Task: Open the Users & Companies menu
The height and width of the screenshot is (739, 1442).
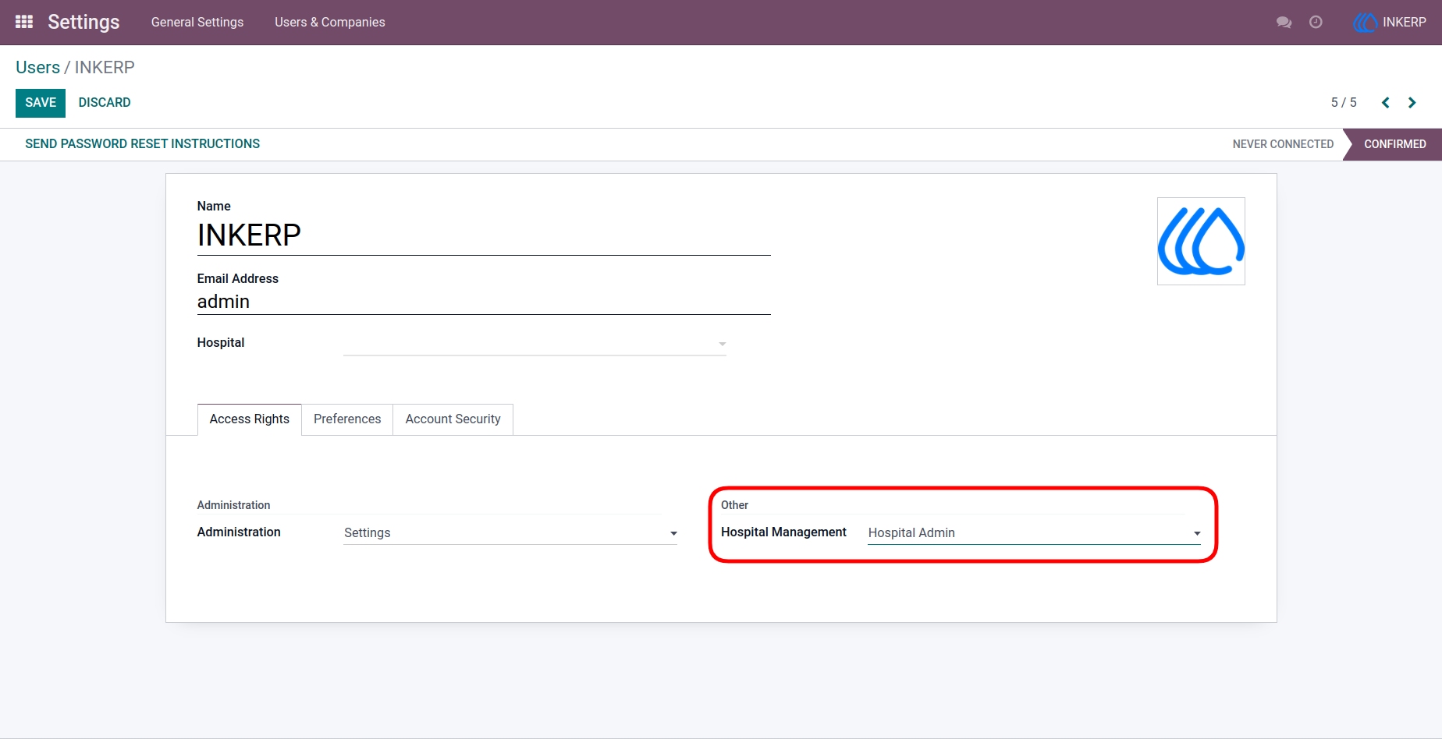Action: pos(330,22)
